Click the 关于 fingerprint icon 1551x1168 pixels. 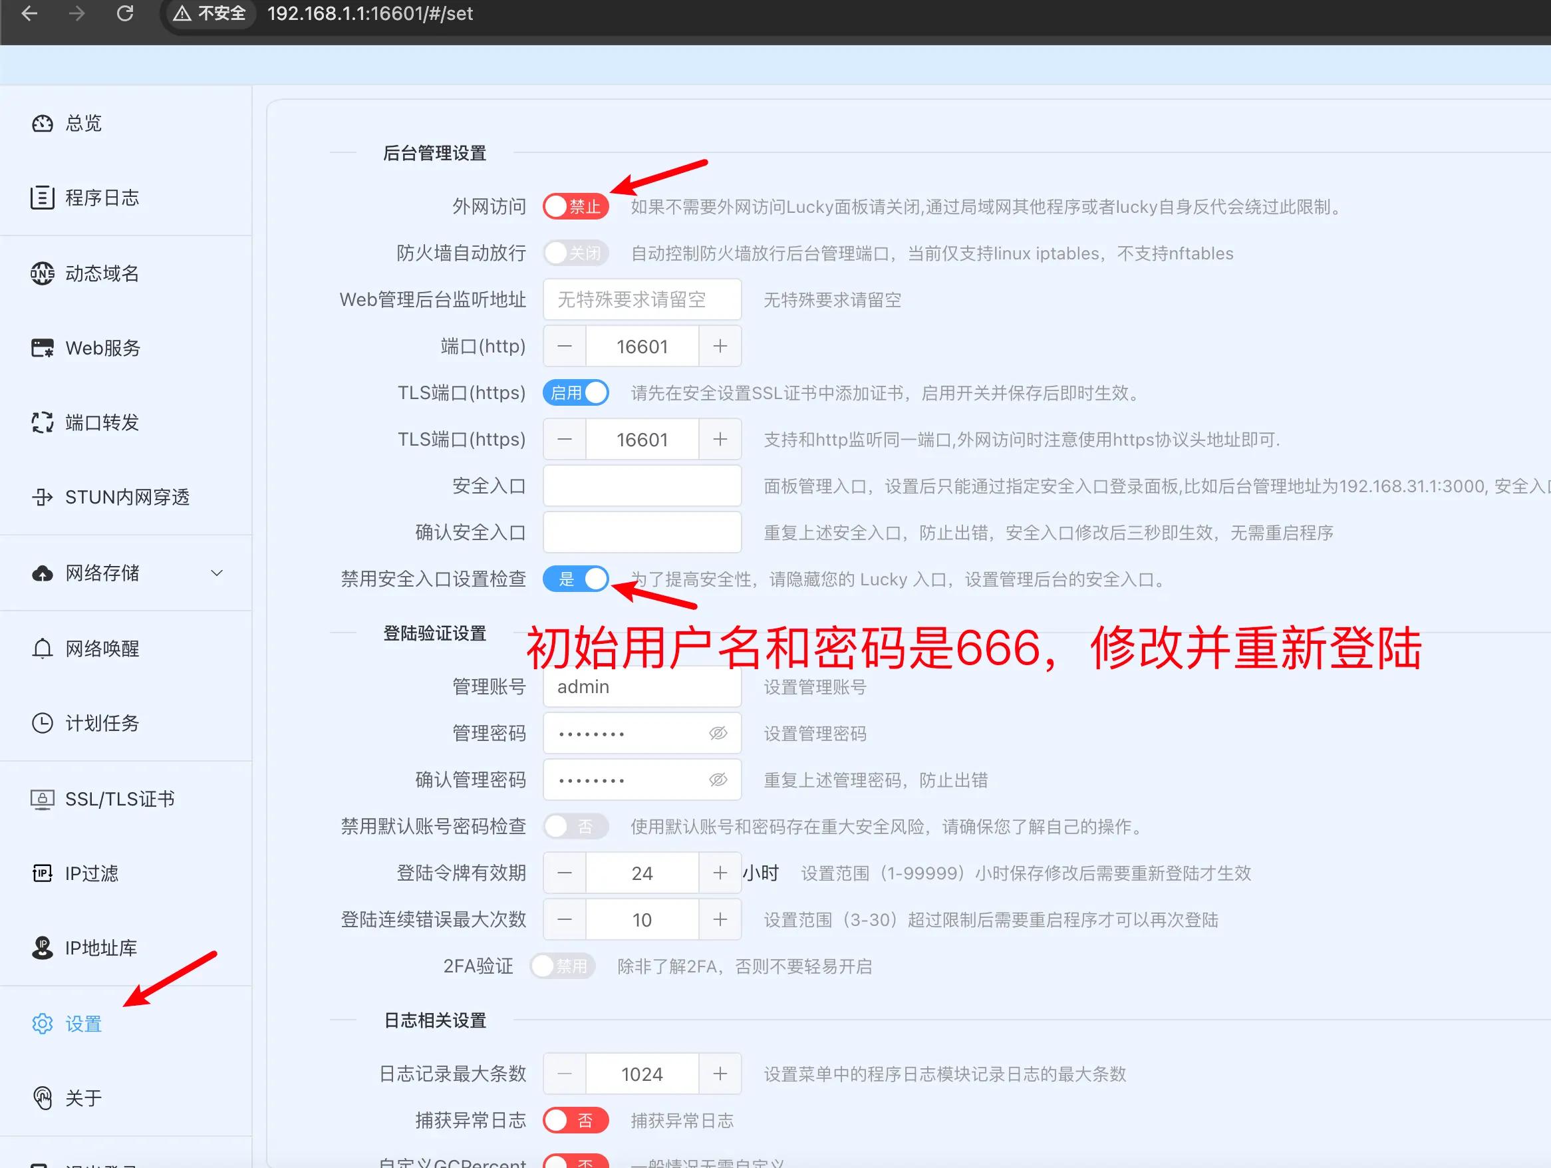[42, 1098]
